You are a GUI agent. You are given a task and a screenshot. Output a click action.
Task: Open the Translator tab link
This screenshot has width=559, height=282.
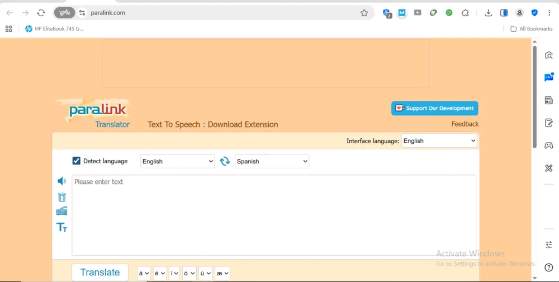tap(112, 124)
